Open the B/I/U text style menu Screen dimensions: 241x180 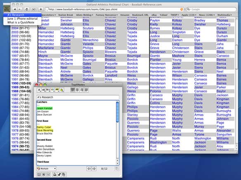pyautogui.click(x=48, y=90)
